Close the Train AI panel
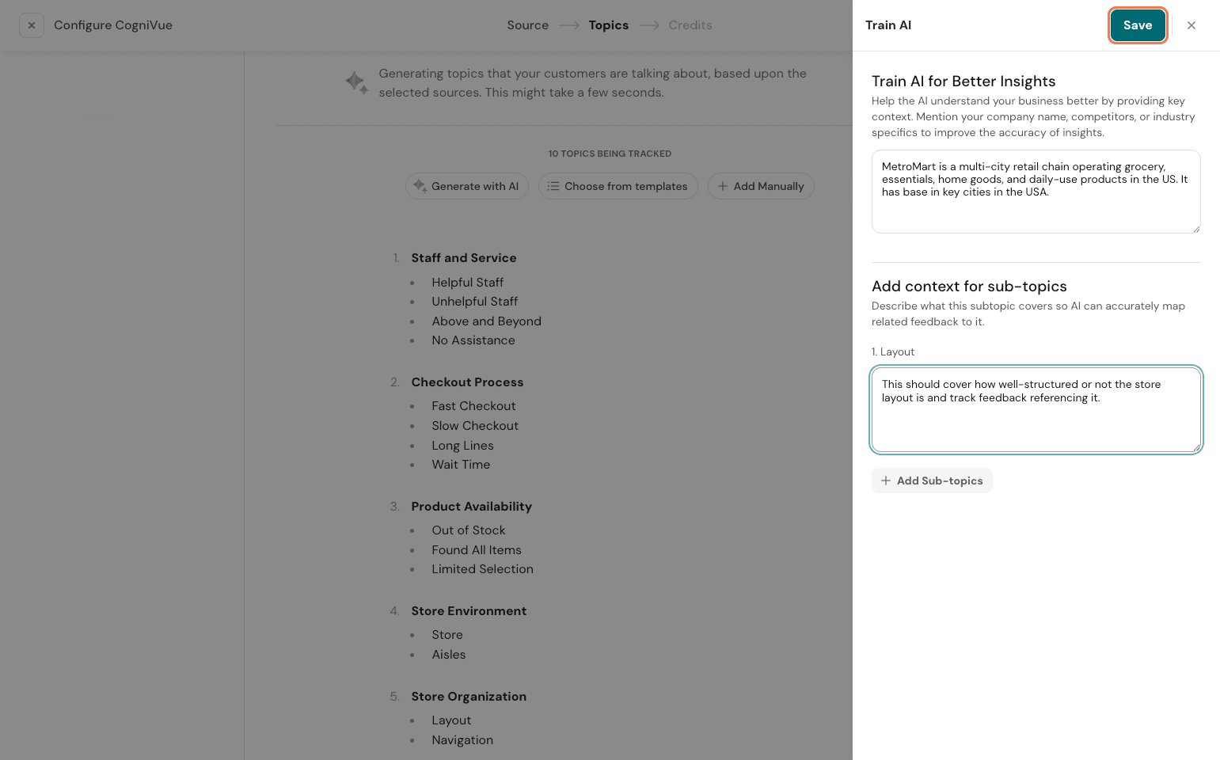Screen dimensions: 1220x760 tap(1191, 25)
